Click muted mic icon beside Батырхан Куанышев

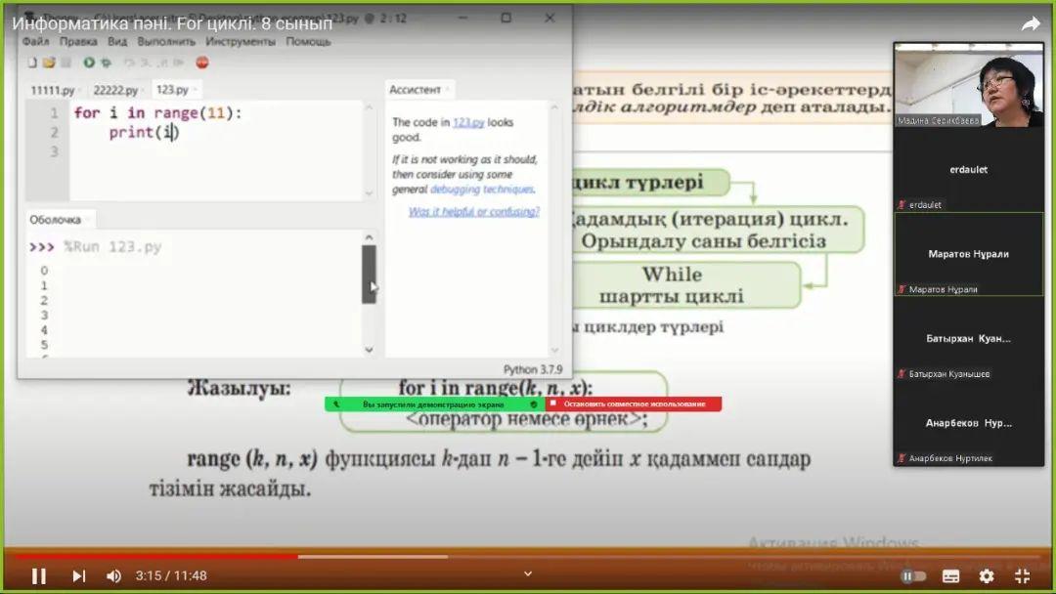902,374
